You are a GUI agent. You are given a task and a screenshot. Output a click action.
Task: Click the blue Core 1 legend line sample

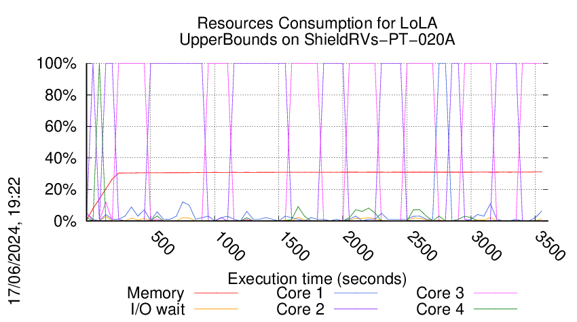[x=356, y=293]
